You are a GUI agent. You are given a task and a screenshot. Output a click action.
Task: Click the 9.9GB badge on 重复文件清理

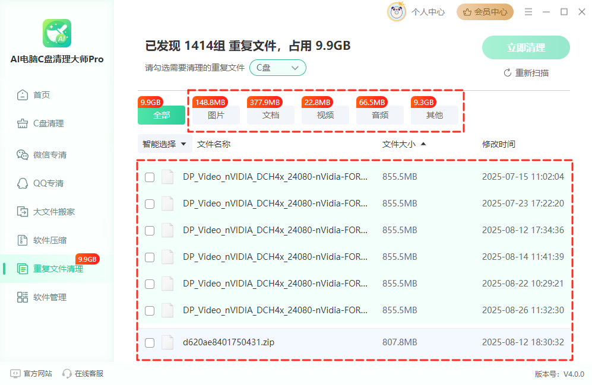coord(88,259)
